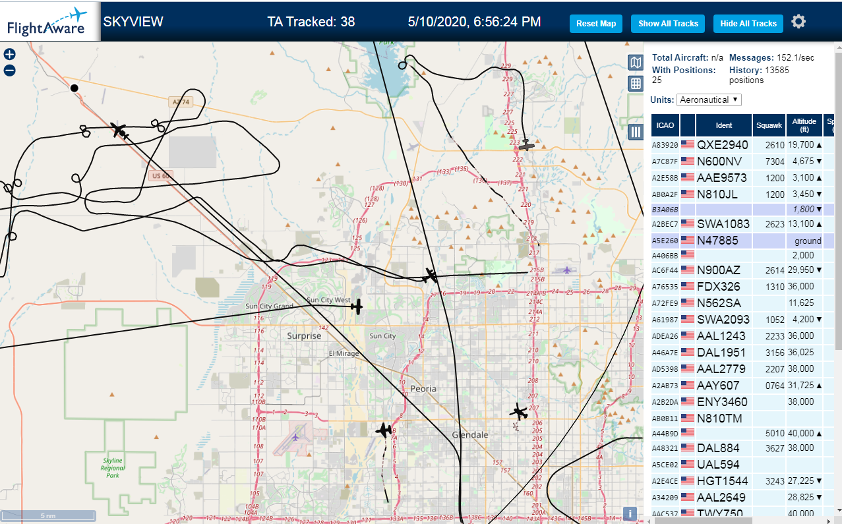
Task: Sort by Altitude (ft) column header
Action: [x=804, y=125]
